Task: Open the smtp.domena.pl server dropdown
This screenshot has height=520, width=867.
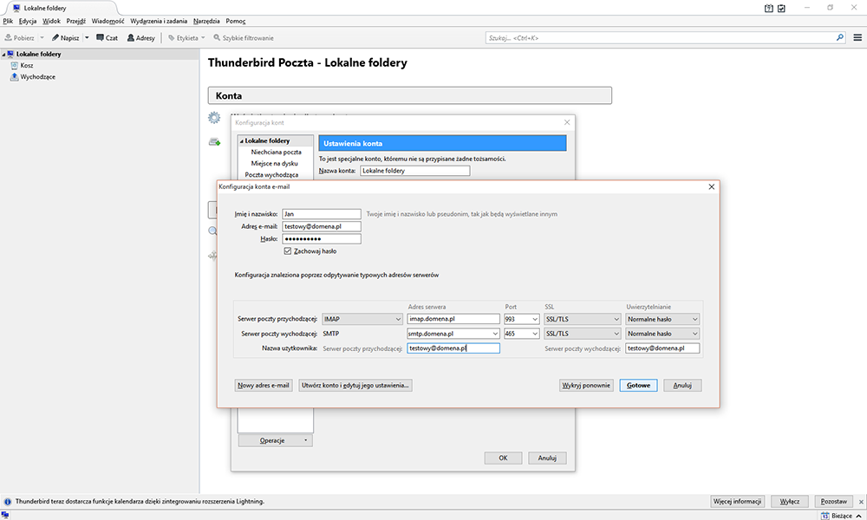Action: [x=495, y=334]
